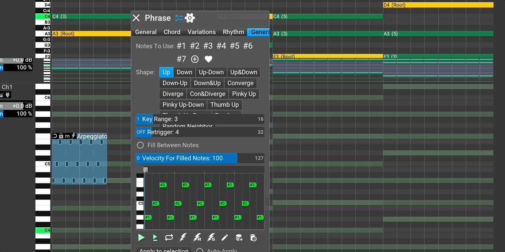Choose the Down-Up shape
The image size is (505, 252).
175,83
